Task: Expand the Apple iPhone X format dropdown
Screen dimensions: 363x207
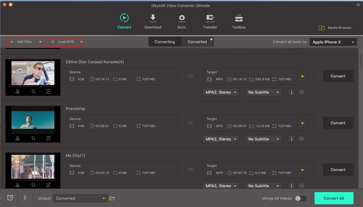Action: (x=334, y=42)
